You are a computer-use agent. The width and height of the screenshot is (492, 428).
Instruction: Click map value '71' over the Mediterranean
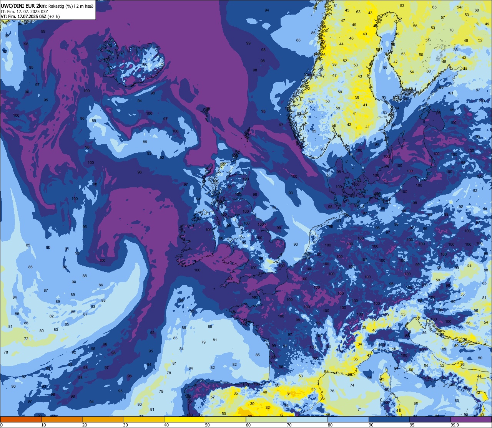click(x=360, y=410)
